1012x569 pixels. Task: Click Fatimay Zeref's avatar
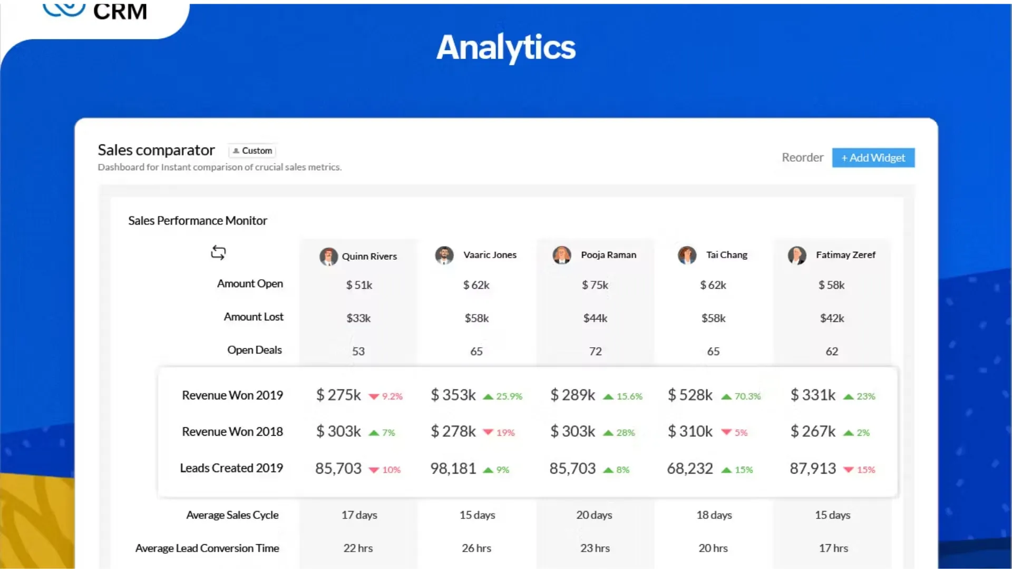797,255
